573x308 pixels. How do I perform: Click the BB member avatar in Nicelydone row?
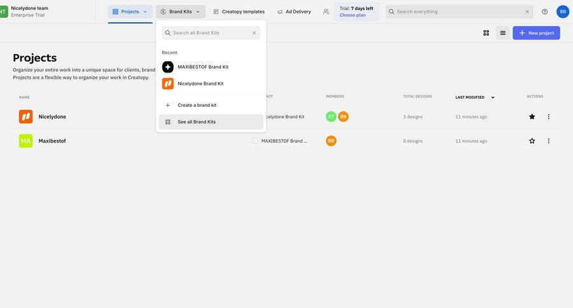click(343, 116)
